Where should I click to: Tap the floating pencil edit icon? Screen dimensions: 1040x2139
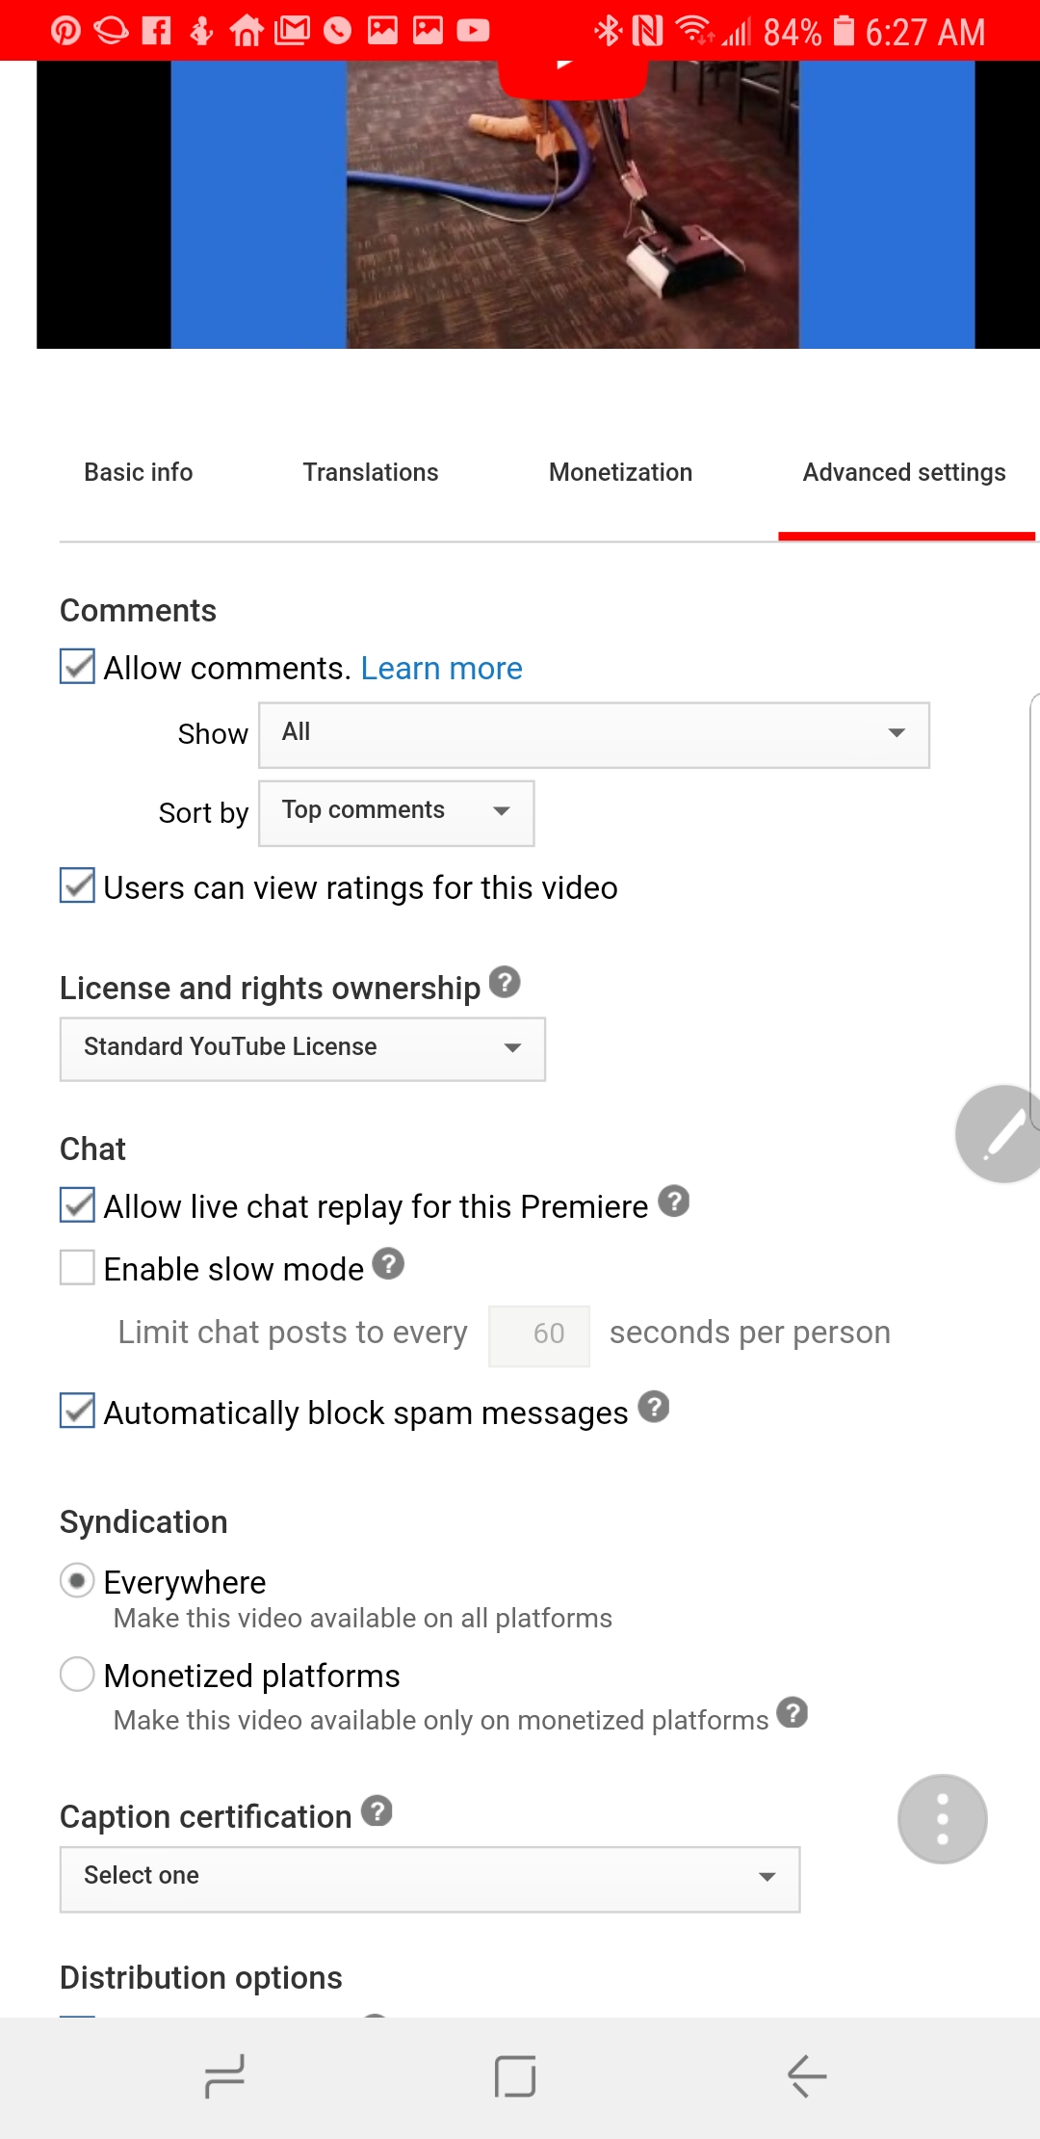coord(999,1134)
